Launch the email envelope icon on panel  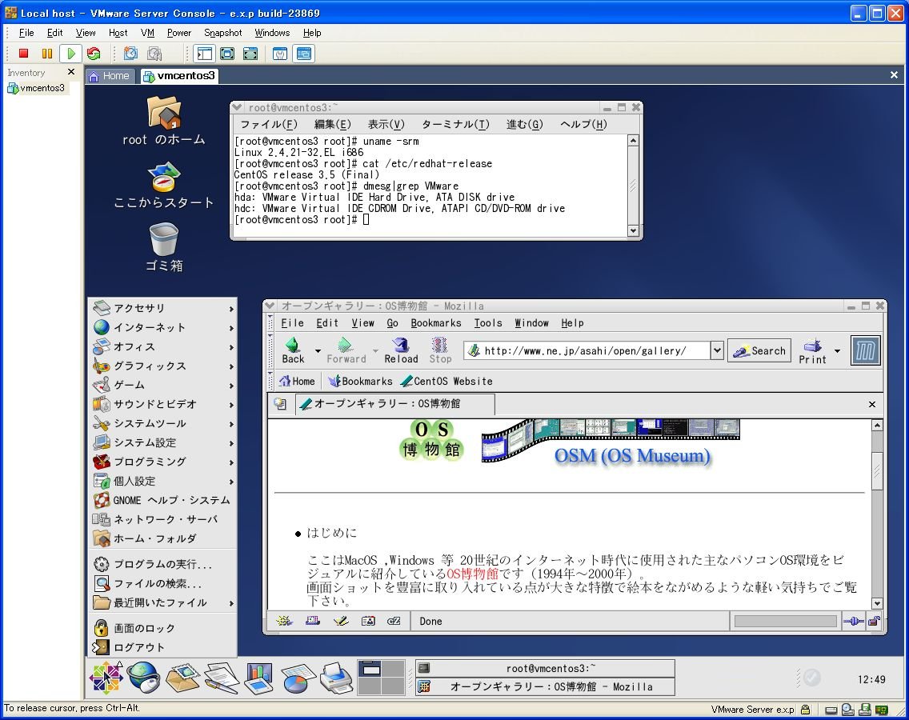(182, 677)
